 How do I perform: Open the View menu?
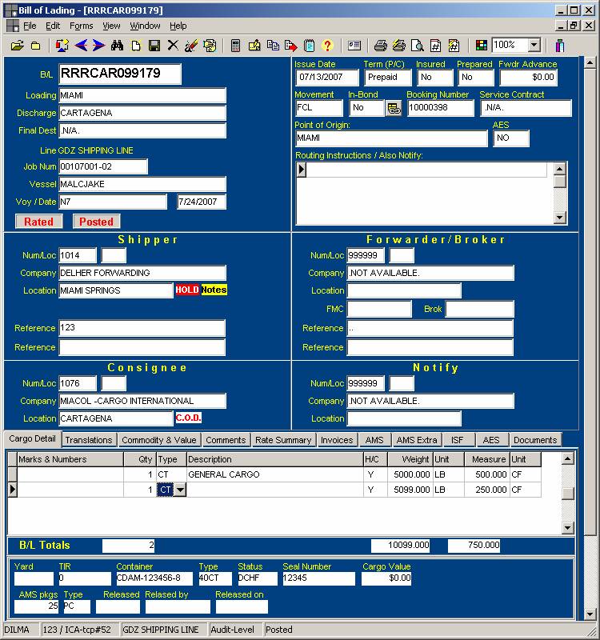(x=111, y=26)
